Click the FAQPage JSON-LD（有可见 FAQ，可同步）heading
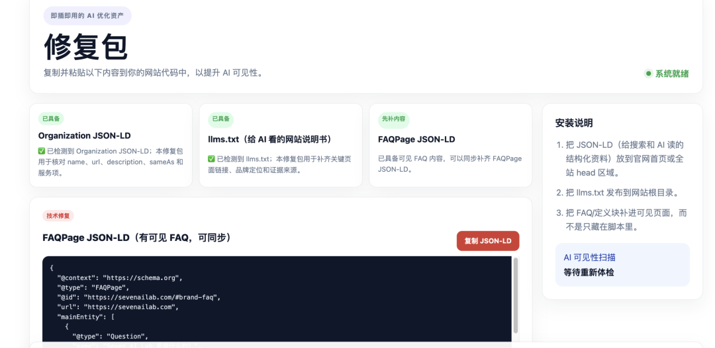Image resolution: width=715 pixels, height=348 pixels. (x=137, y=238)
